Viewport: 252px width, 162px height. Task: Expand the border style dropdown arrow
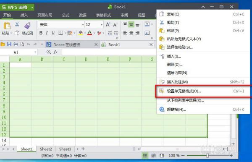65,33
